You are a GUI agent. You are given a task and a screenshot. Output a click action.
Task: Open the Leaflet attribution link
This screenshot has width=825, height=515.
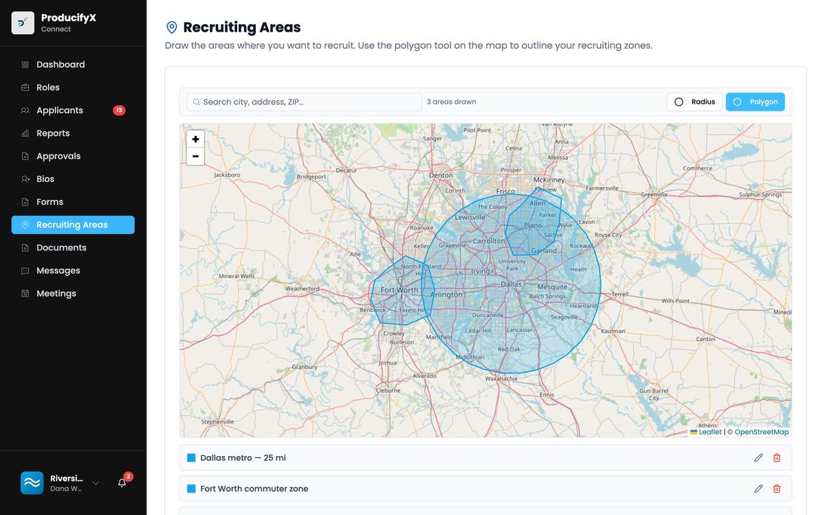pyautogui.click(x=706, y=432)
